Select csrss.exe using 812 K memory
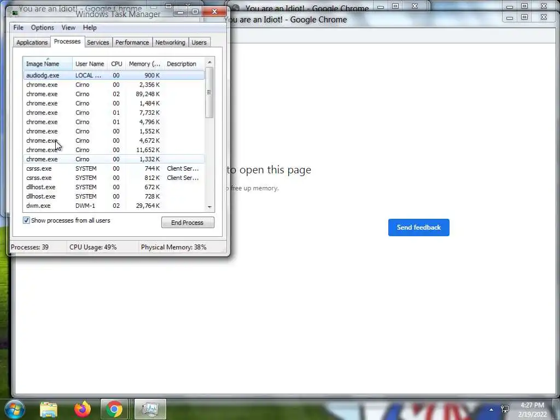This screenshot has width=560, height=420. point(114,178)
